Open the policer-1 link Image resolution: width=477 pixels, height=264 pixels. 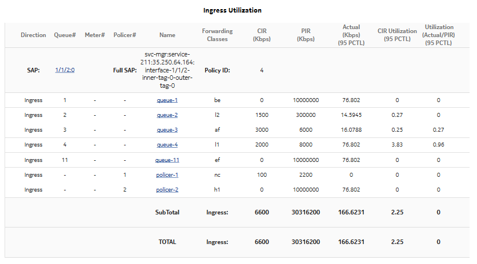[167, 175]
